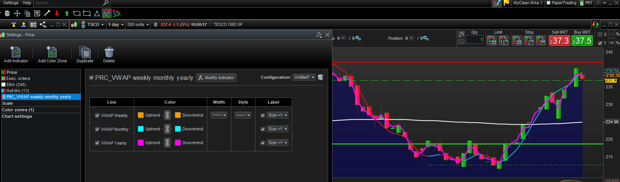
Task: Select EMA (240) in the settings list
Action: tap(41, 84)
